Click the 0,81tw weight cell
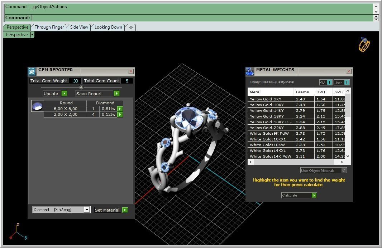This screenshot has width=382, height=248. click(109, 109)
